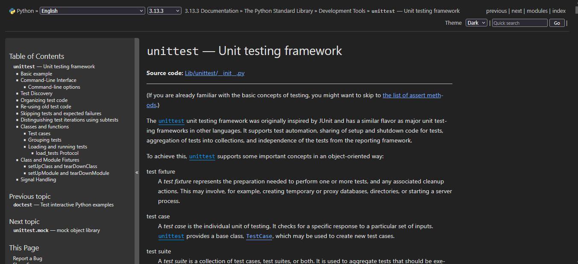Screen dimensions: 578x264
Task: Open the TestCase class link
Action: (259, 236)
